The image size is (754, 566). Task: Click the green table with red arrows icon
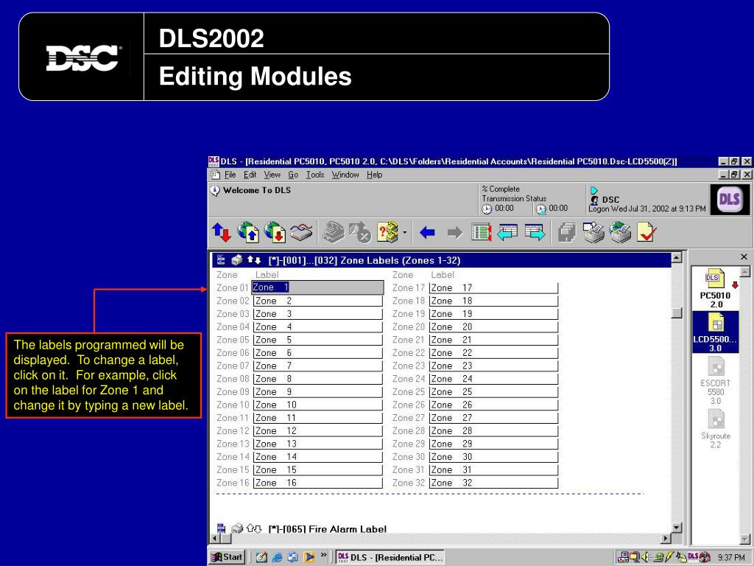click(x=481, y=232)
